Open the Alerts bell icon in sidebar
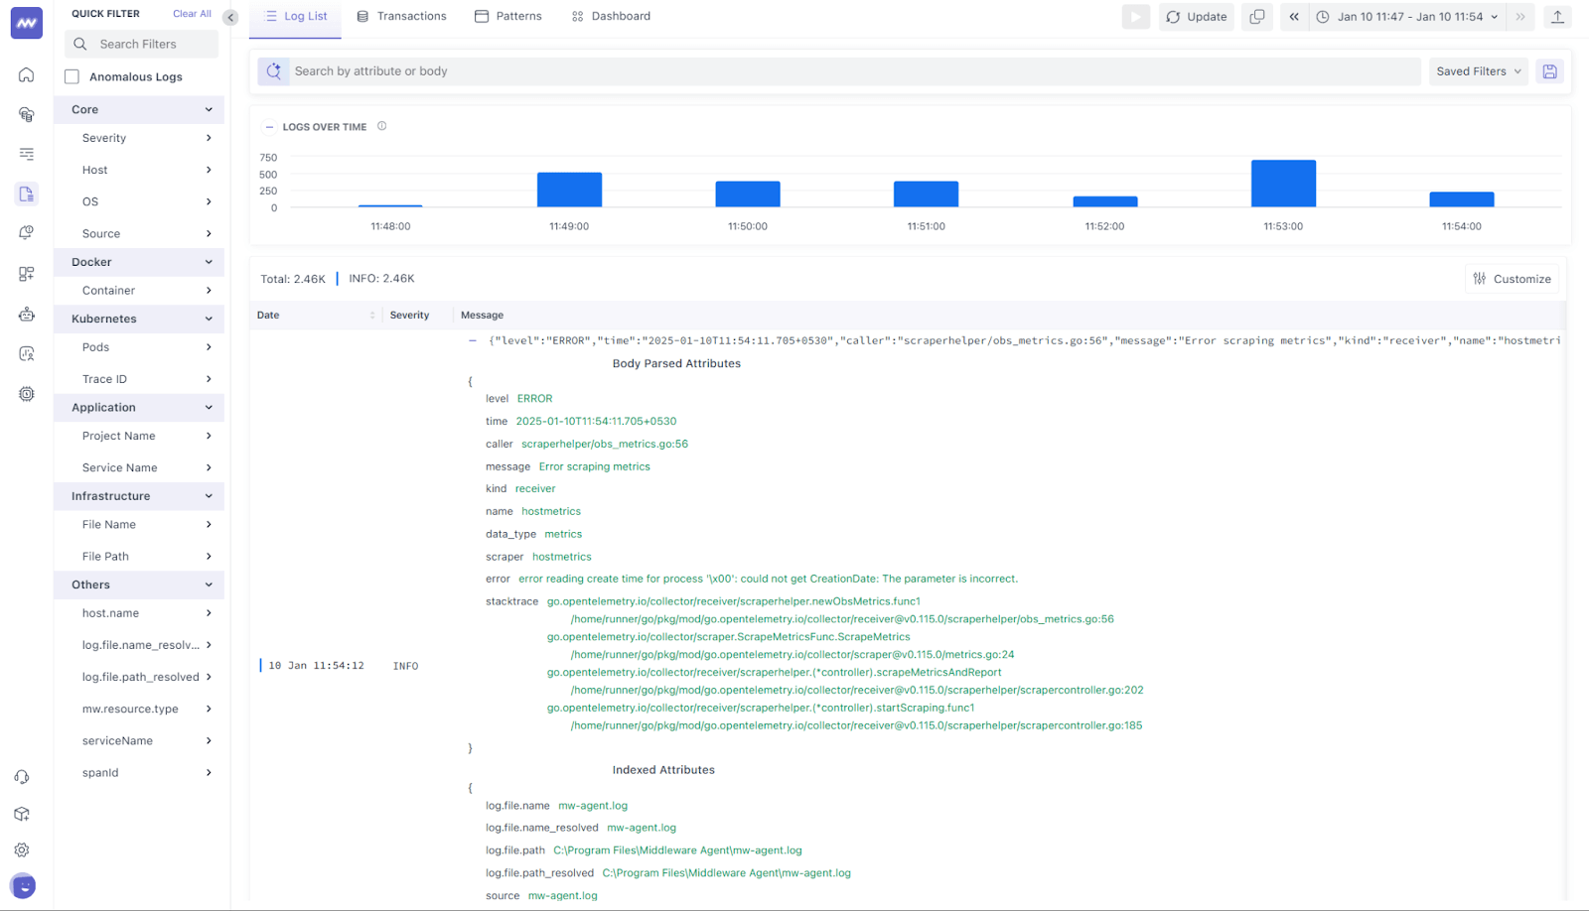 coord(26,232)
